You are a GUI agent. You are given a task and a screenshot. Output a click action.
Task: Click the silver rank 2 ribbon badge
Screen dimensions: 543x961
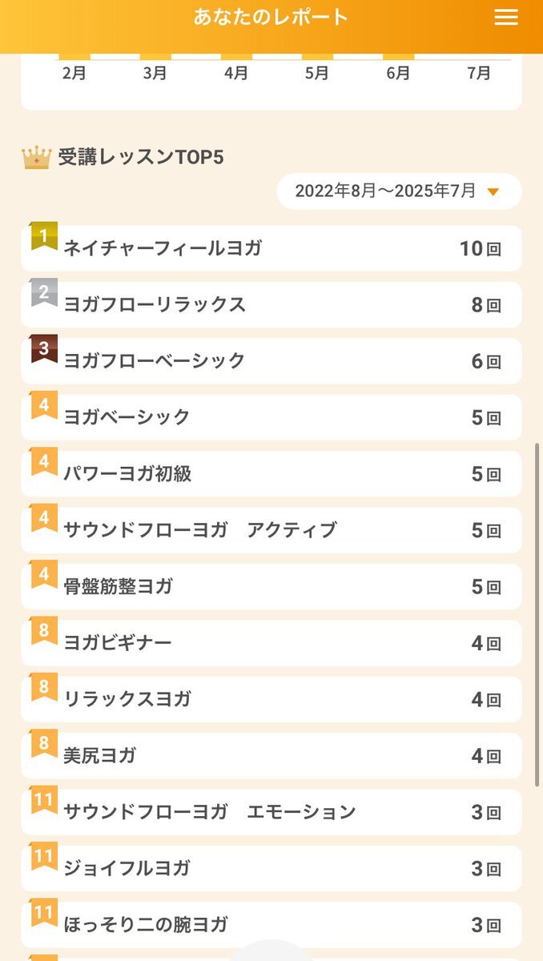click(x=44, y=292)
